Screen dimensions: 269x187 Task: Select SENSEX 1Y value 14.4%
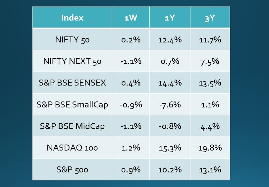coord(170,83)
